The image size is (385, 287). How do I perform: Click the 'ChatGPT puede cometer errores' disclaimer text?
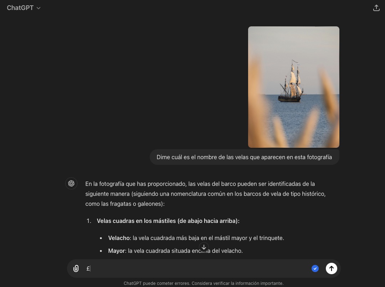(x=204, y=283)
